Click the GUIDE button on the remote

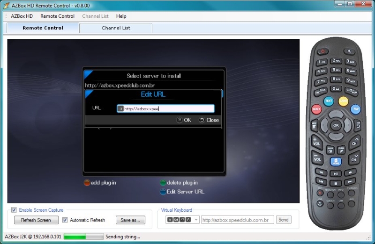(x=330, y=150)
